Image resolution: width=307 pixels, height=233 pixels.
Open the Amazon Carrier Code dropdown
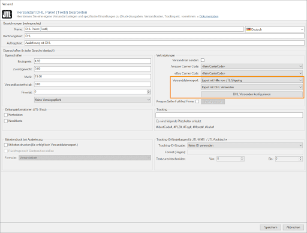(252, 67)
